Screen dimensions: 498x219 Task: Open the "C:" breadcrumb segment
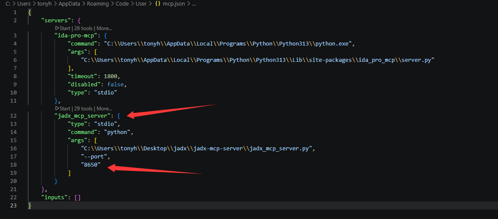click(x=8, y=4)
